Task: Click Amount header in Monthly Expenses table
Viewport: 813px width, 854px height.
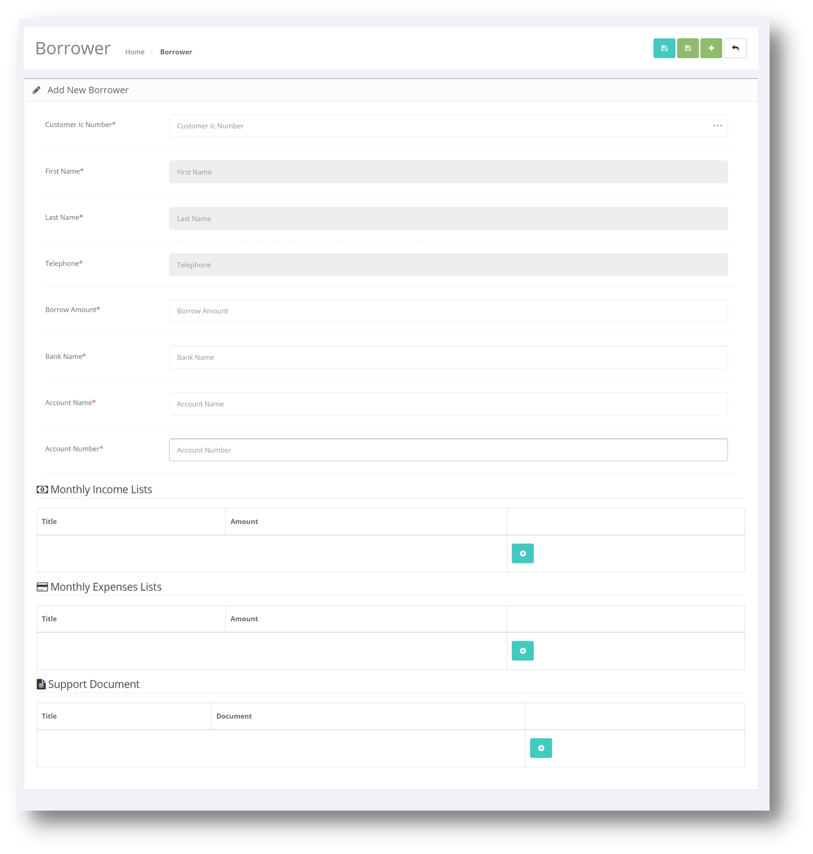Action: pyautogui.click(x=244, y=619)
